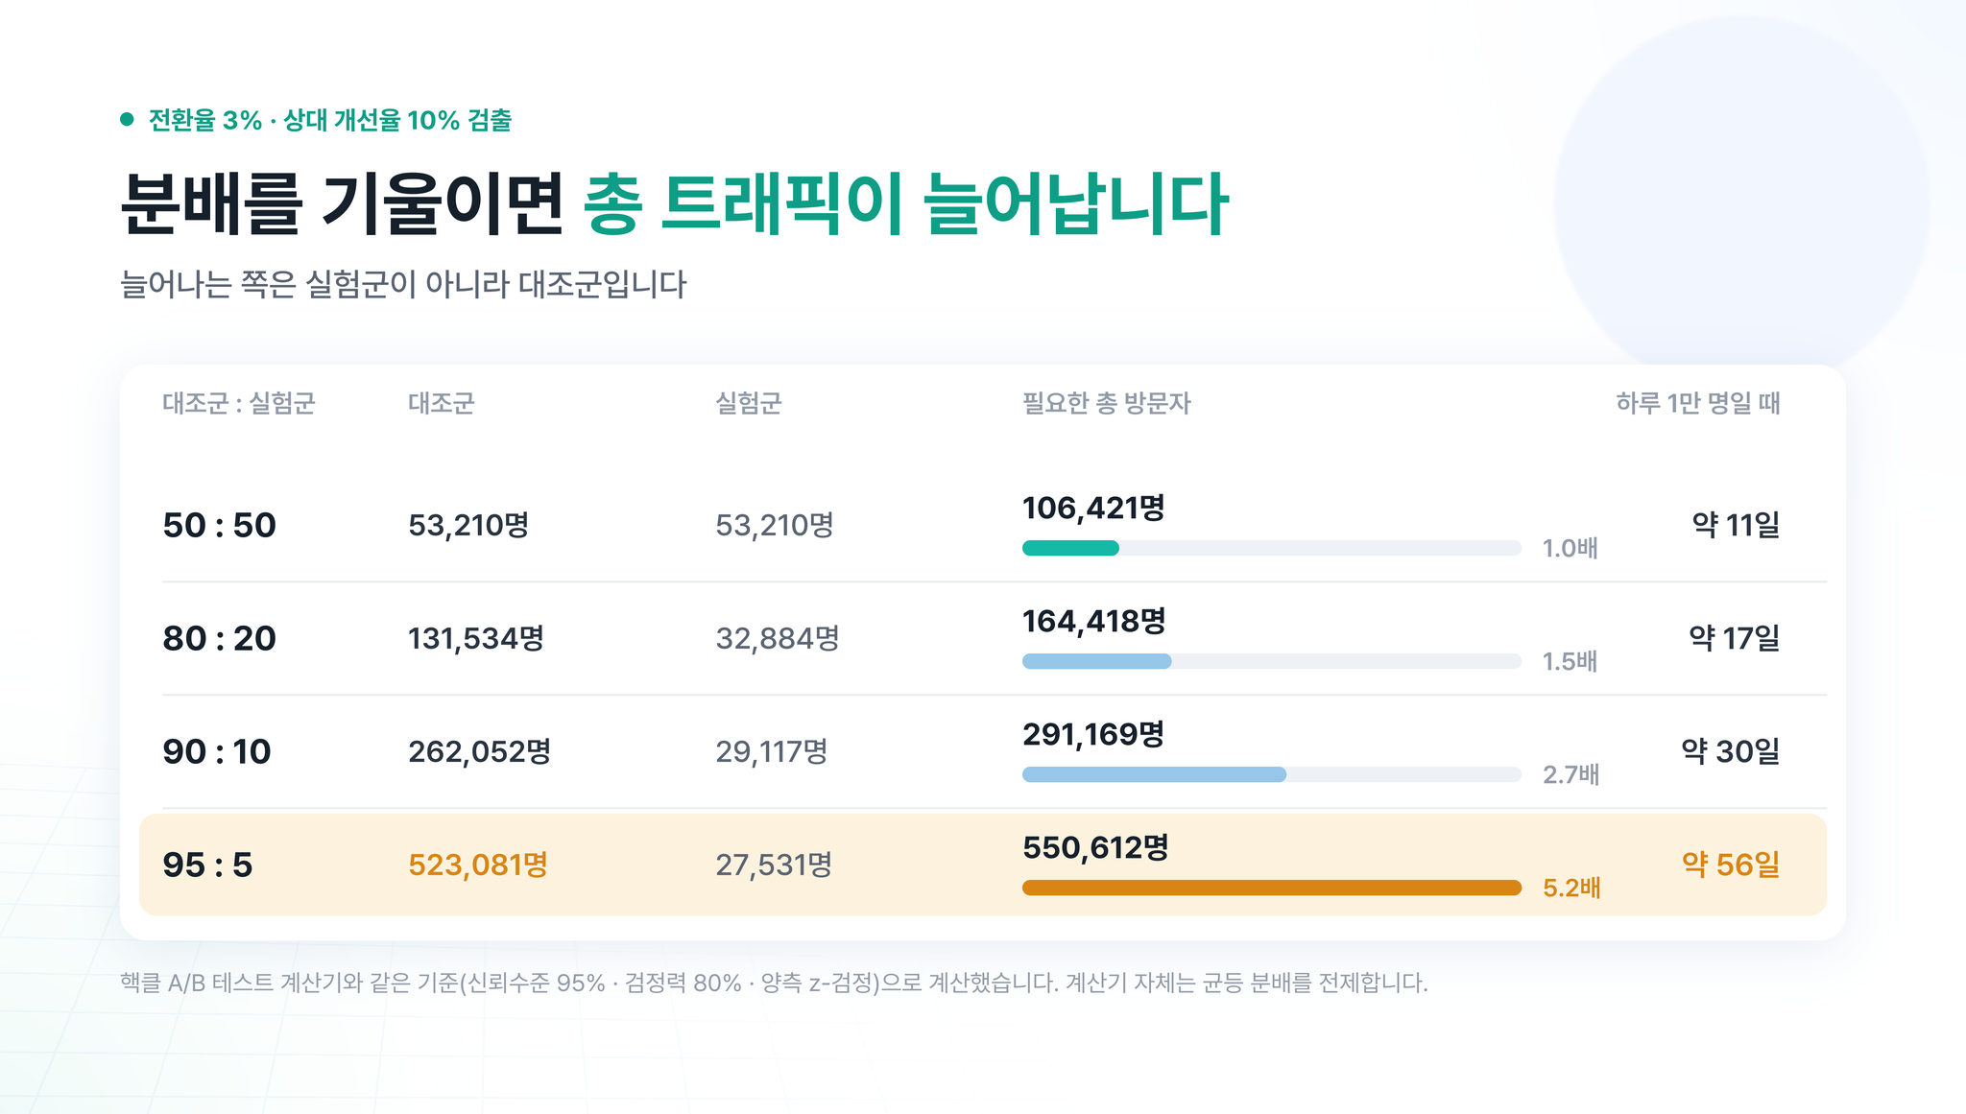The image size is (1966, 1114).
Task: Select the 90 : 10 ratio row label
Action: [217, 751]
